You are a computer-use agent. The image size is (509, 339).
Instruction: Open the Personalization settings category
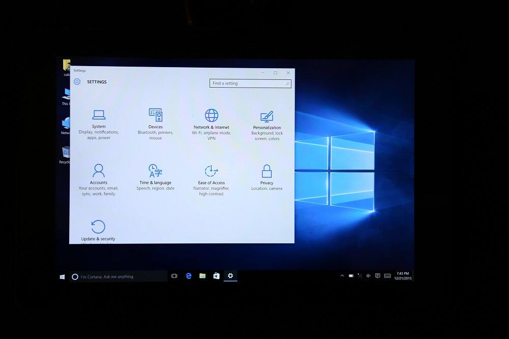[267, 126]
